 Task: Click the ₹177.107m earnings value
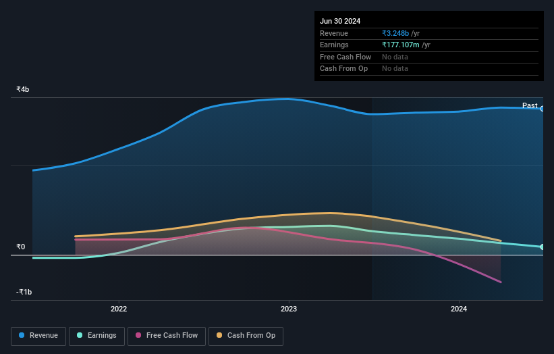[401, 45]
